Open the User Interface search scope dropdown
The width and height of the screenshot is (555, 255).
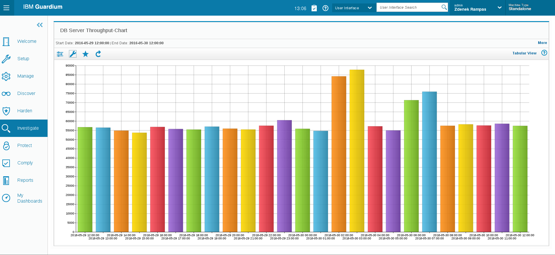(353, 8)
